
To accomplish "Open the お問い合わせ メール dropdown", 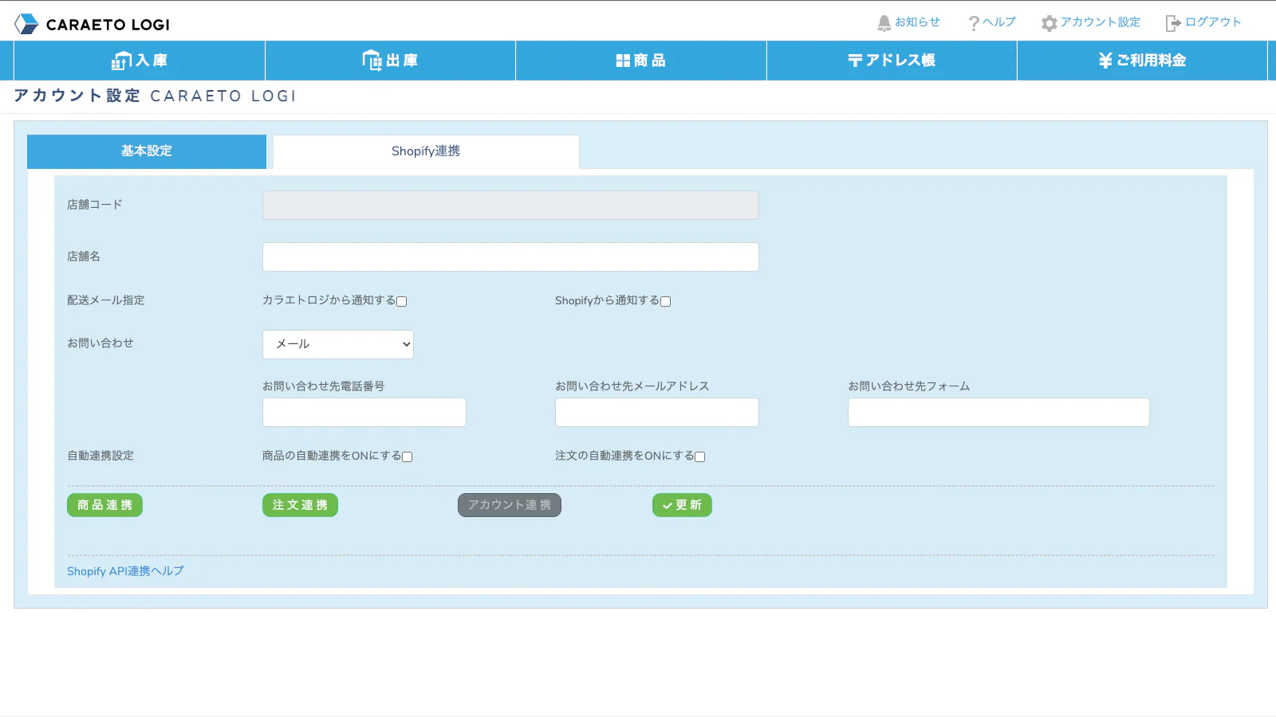I will (338, 344).
